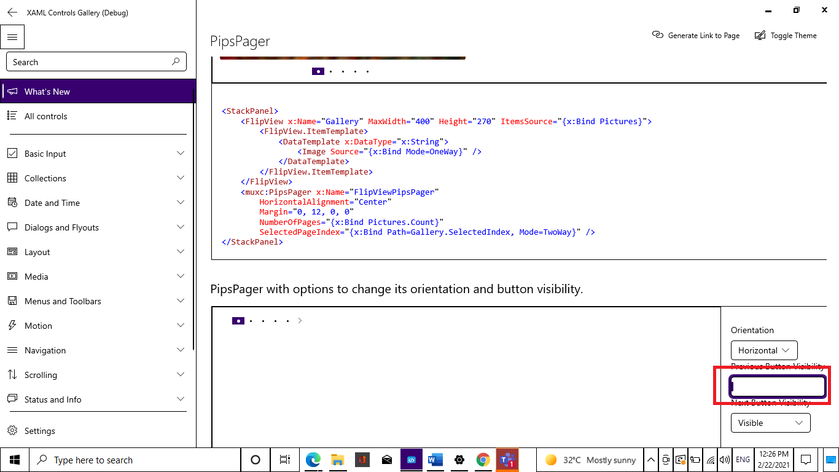Click the Status and Info sidebar icon
Screen dimensions: 839x472
(x=12, y=399)
